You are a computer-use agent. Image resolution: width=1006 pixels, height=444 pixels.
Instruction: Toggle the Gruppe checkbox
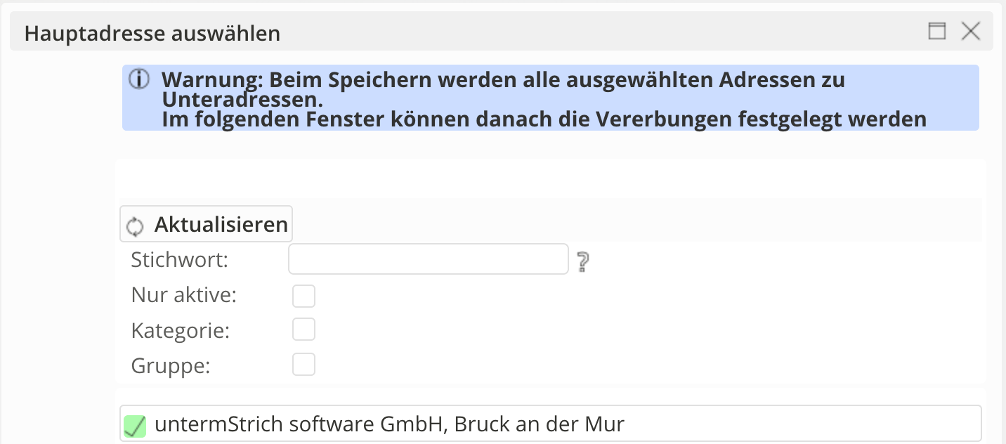(304, 365)
